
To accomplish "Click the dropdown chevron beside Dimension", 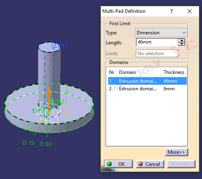I will tap(184, 33).
